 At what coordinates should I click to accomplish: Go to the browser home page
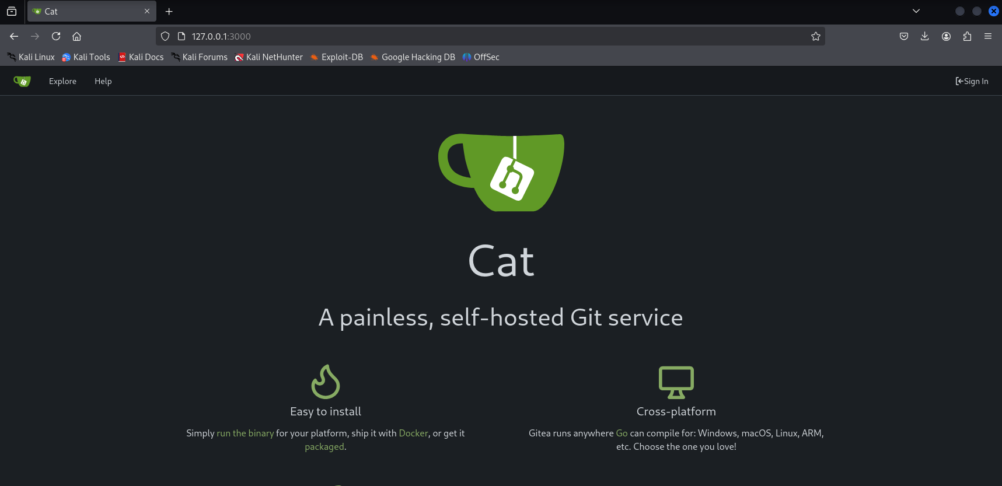[76, 36]
